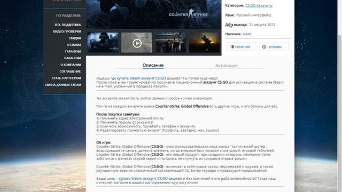Follow the first 'купить Steam аккаунт CS:GO' link
The image size is (342, 192).
[x=141, y=78]
